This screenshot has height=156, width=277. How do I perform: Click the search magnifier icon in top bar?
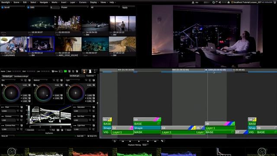click(x=213, y=2)
